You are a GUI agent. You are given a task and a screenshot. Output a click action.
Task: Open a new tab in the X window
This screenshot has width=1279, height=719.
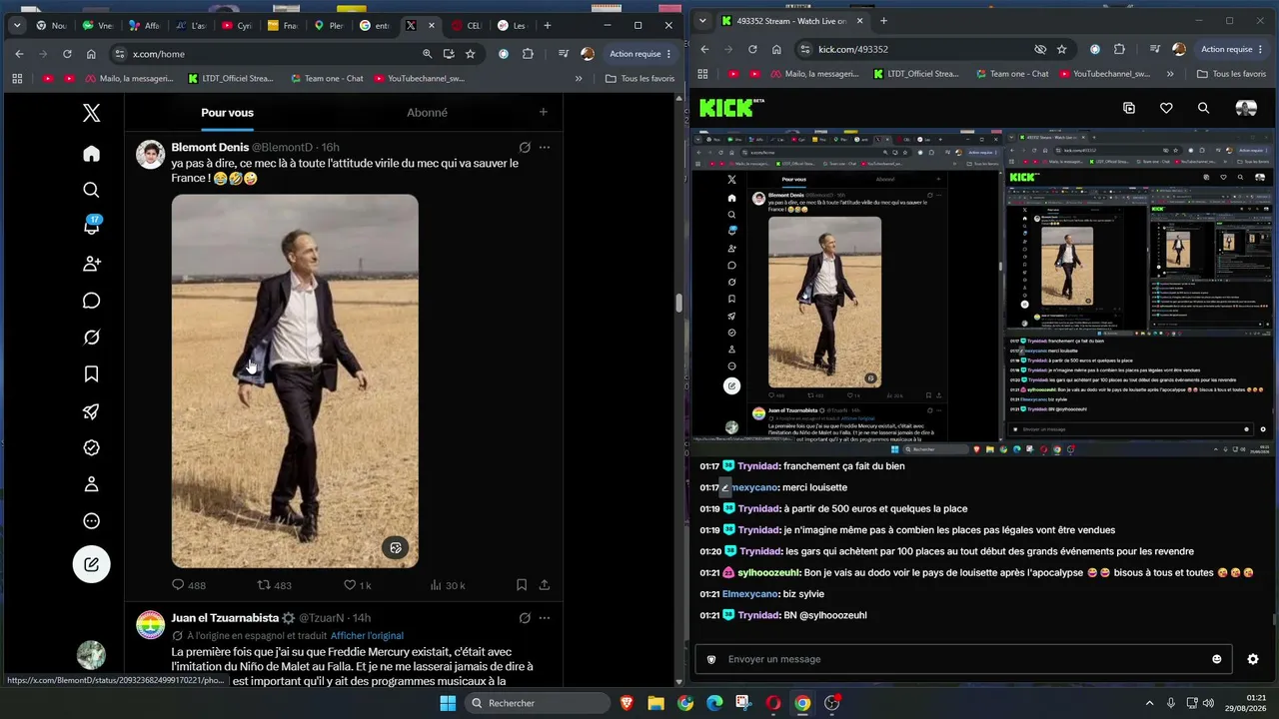[547, 25]
